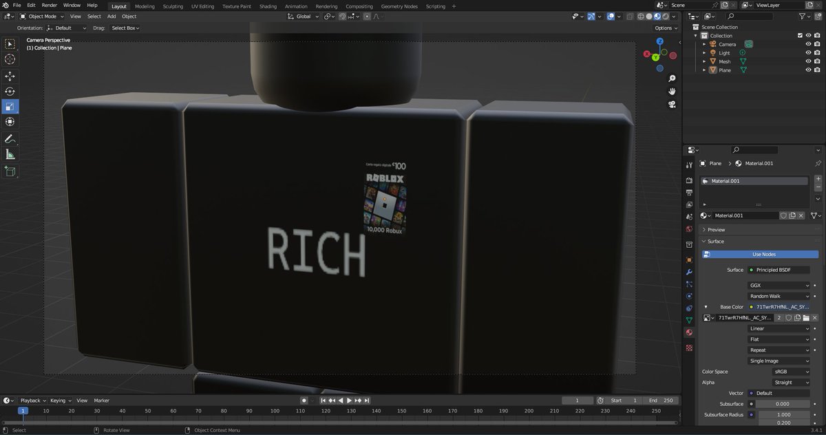The width and height of the screenshot is (826, 435).
Task: Pick the Rotate tool
Action: click(x=10, y=92)
